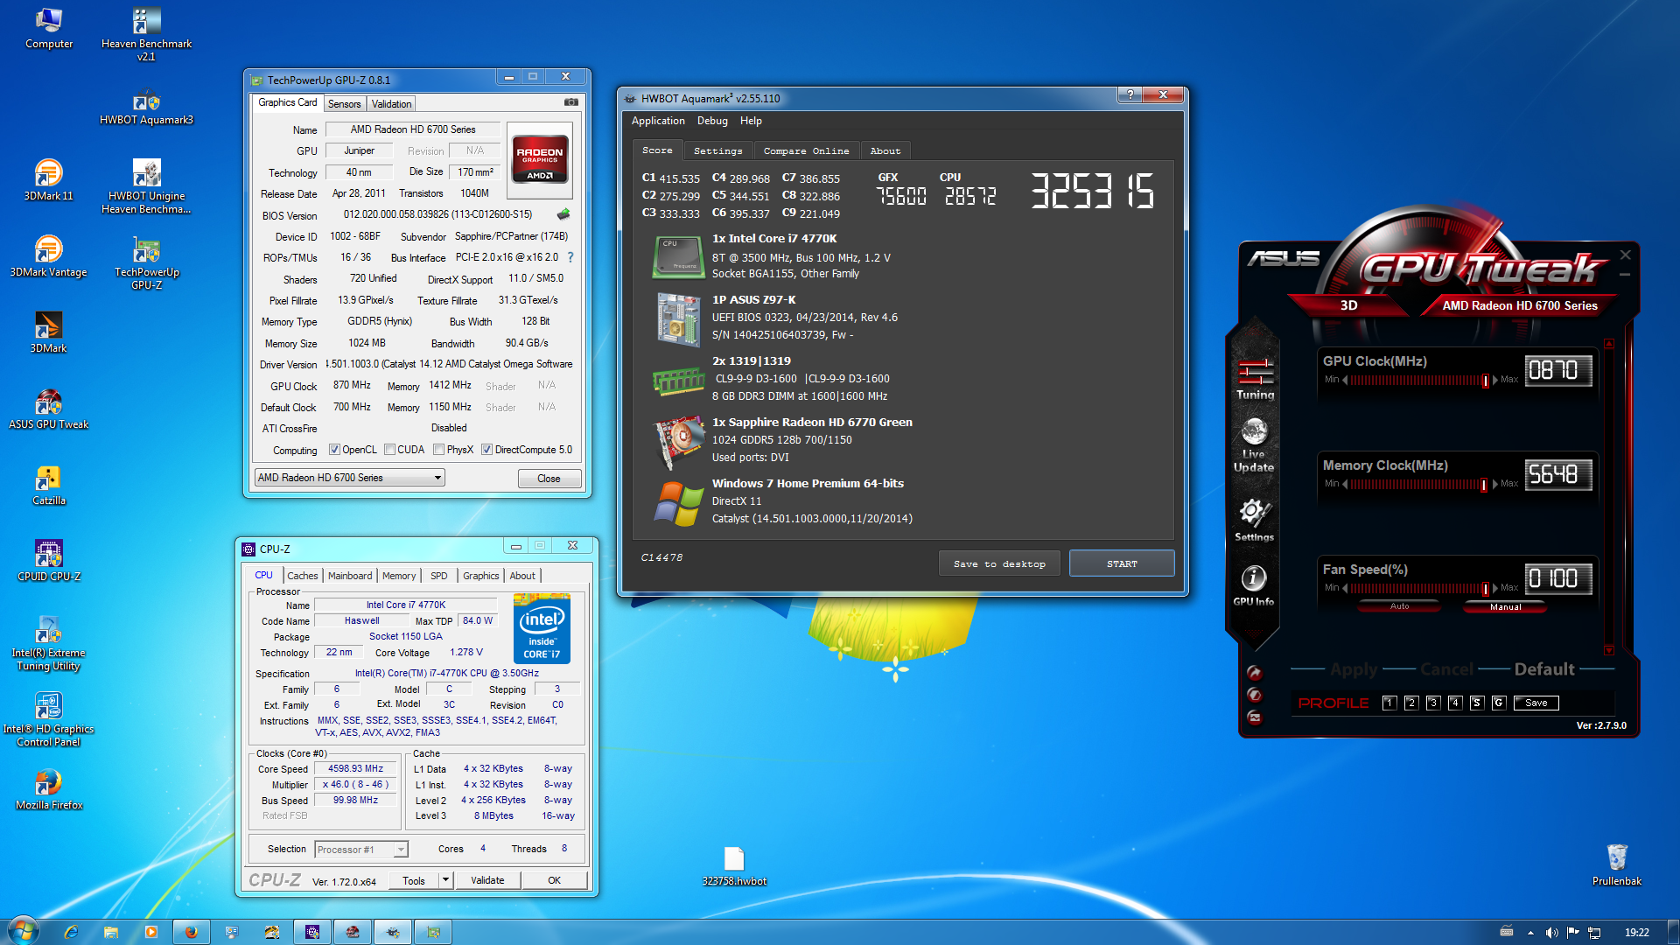Toggle the DirectCompute 5.0 checkbox
This screenshot has width=1680, height=945.
coord(486,450)
